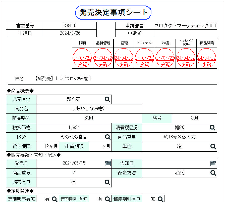The height and width of the screenshot is (202, 225).
Task: Click the empty 申請者 field
Action: coord(185,33)
